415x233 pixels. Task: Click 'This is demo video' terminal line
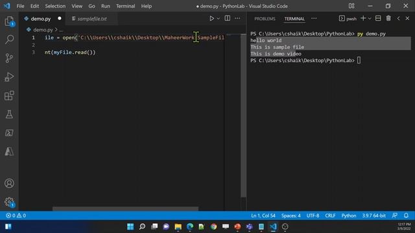click(x=276, y=54)
